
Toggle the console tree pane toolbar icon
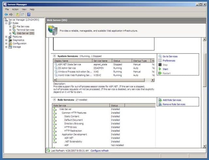click(x=23, y=14)
